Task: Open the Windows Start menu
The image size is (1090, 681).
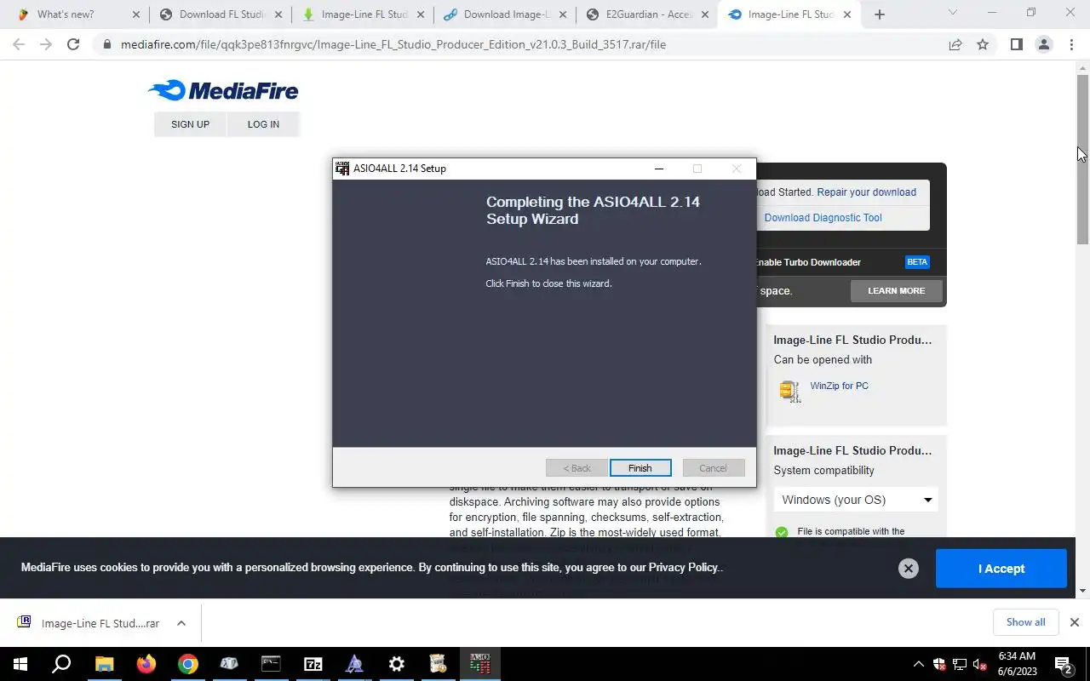Action: coord(20,664)
